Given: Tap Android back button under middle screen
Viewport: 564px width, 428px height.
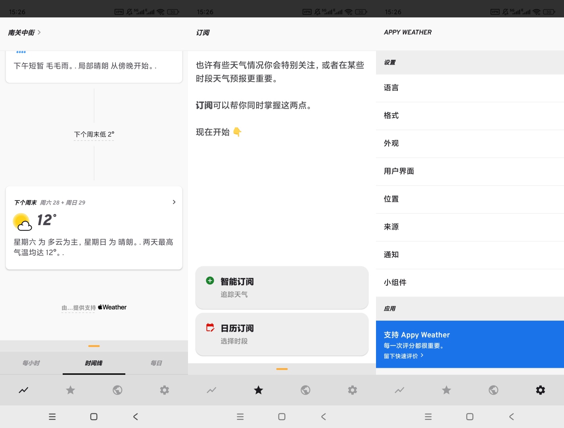Looking at the screenshot, I should tap(323, 417).
